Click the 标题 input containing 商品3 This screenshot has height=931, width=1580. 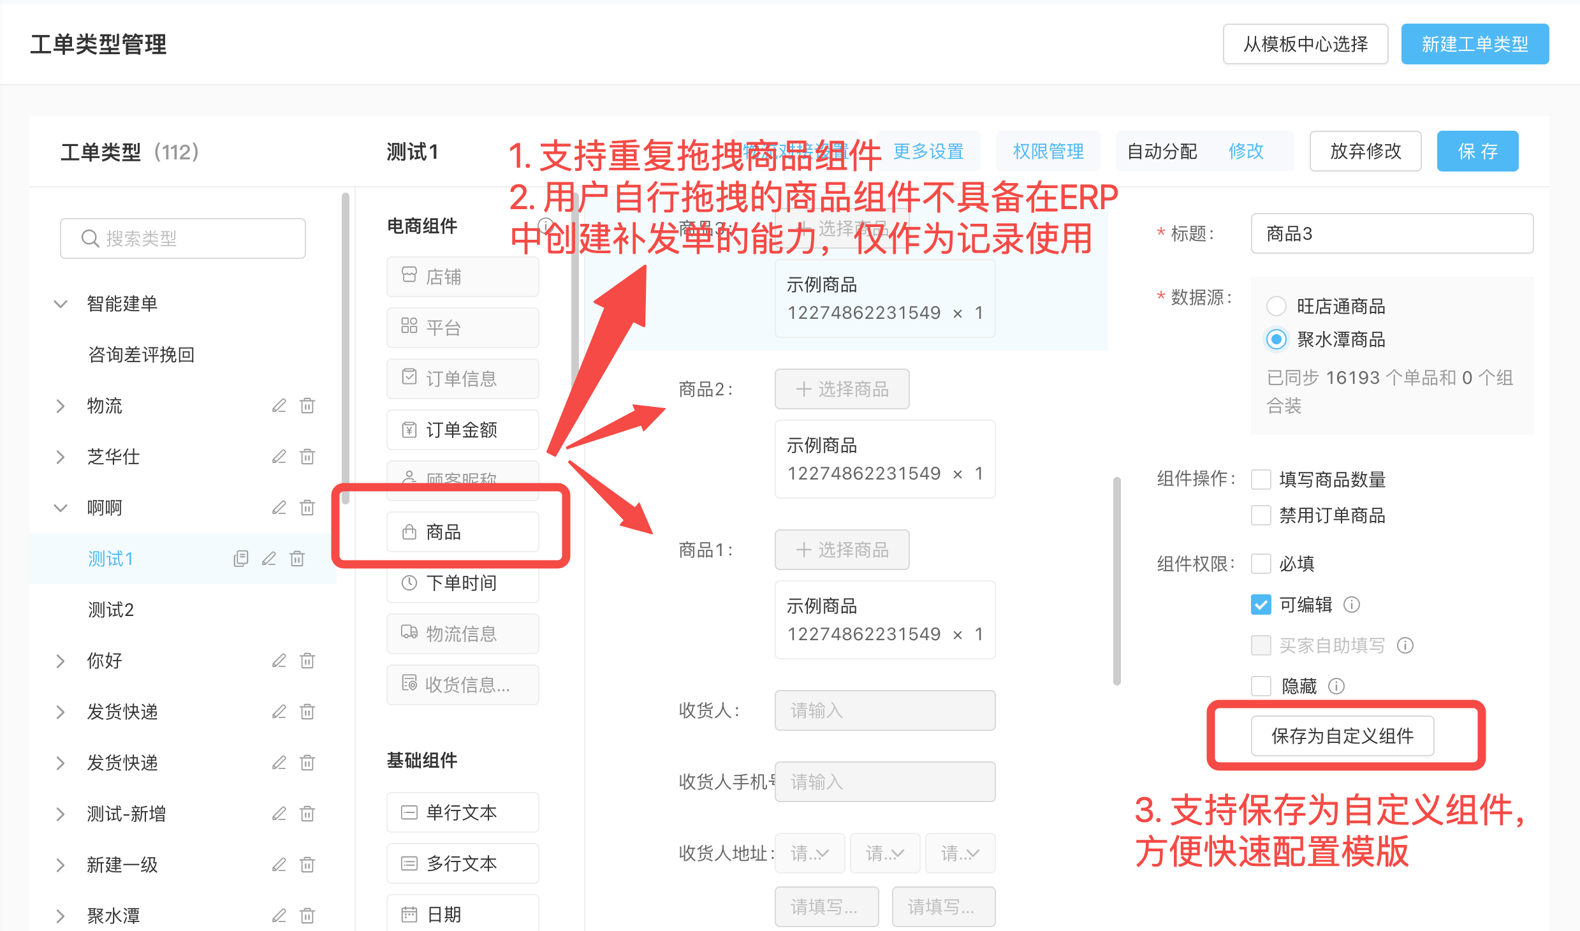coord(1392,233)
